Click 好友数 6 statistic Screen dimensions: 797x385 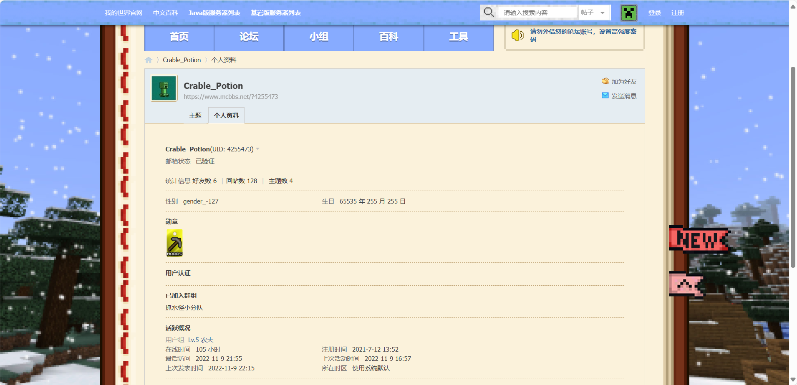pos(204,181)
